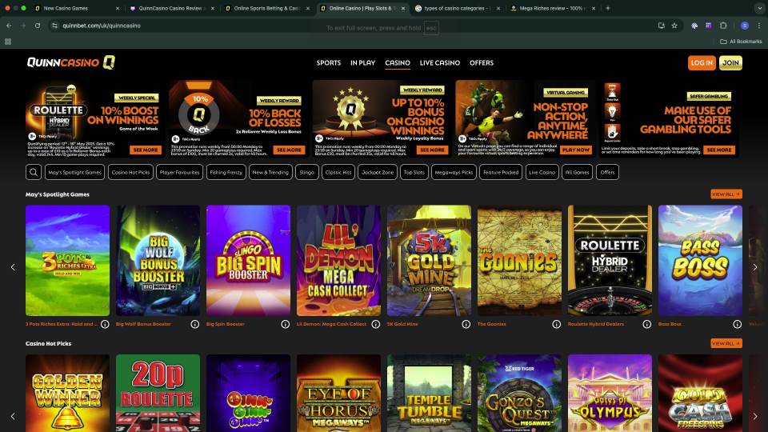
Task: Open info icon for Roulette Hybrid Dealers
Action: 647,324
